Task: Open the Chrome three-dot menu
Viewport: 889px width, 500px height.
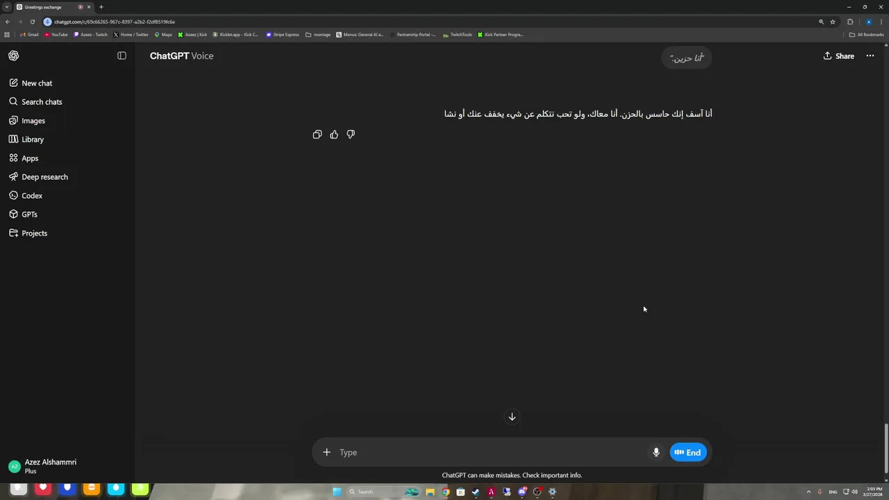Action: pos(881,22)
